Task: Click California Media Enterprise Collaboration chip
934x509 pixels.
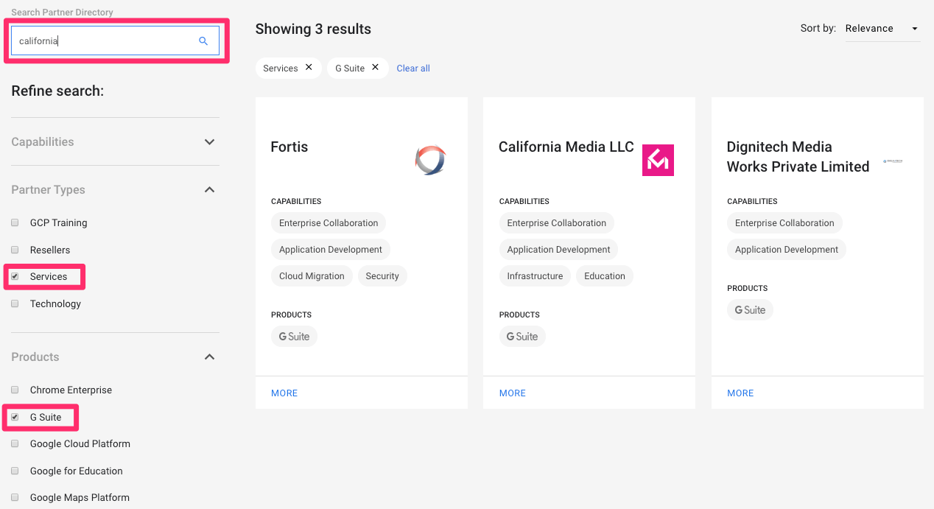Action: (557, 223)
